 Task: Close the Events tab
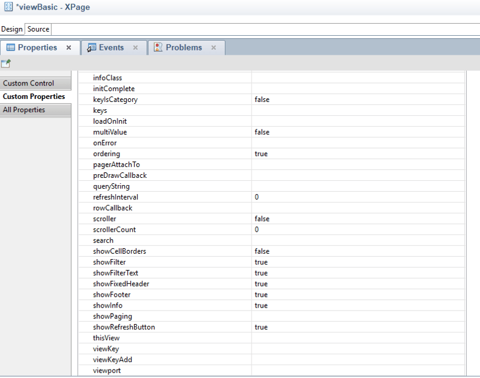click(x=135, y=48)
